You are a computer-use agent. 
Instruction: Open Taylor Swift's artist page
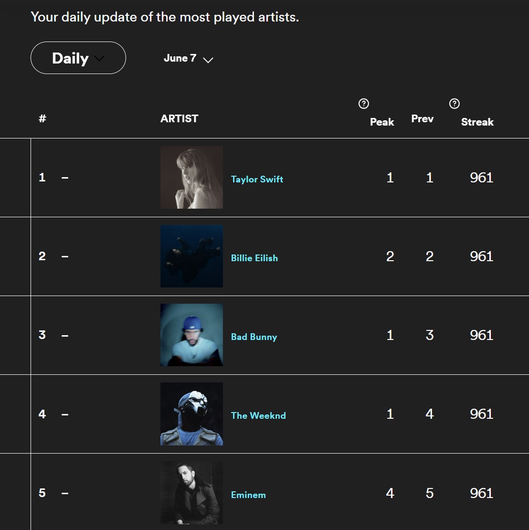257,179
